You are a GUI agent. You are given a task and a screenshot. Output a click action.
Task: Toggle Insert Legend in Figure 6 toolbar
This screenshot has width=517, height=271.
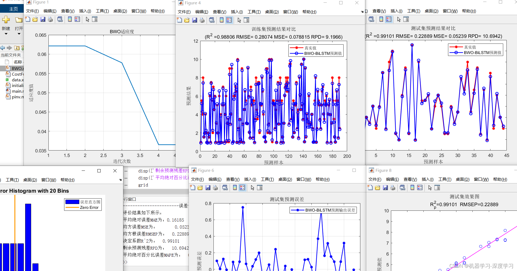click(x=242, y=188)
